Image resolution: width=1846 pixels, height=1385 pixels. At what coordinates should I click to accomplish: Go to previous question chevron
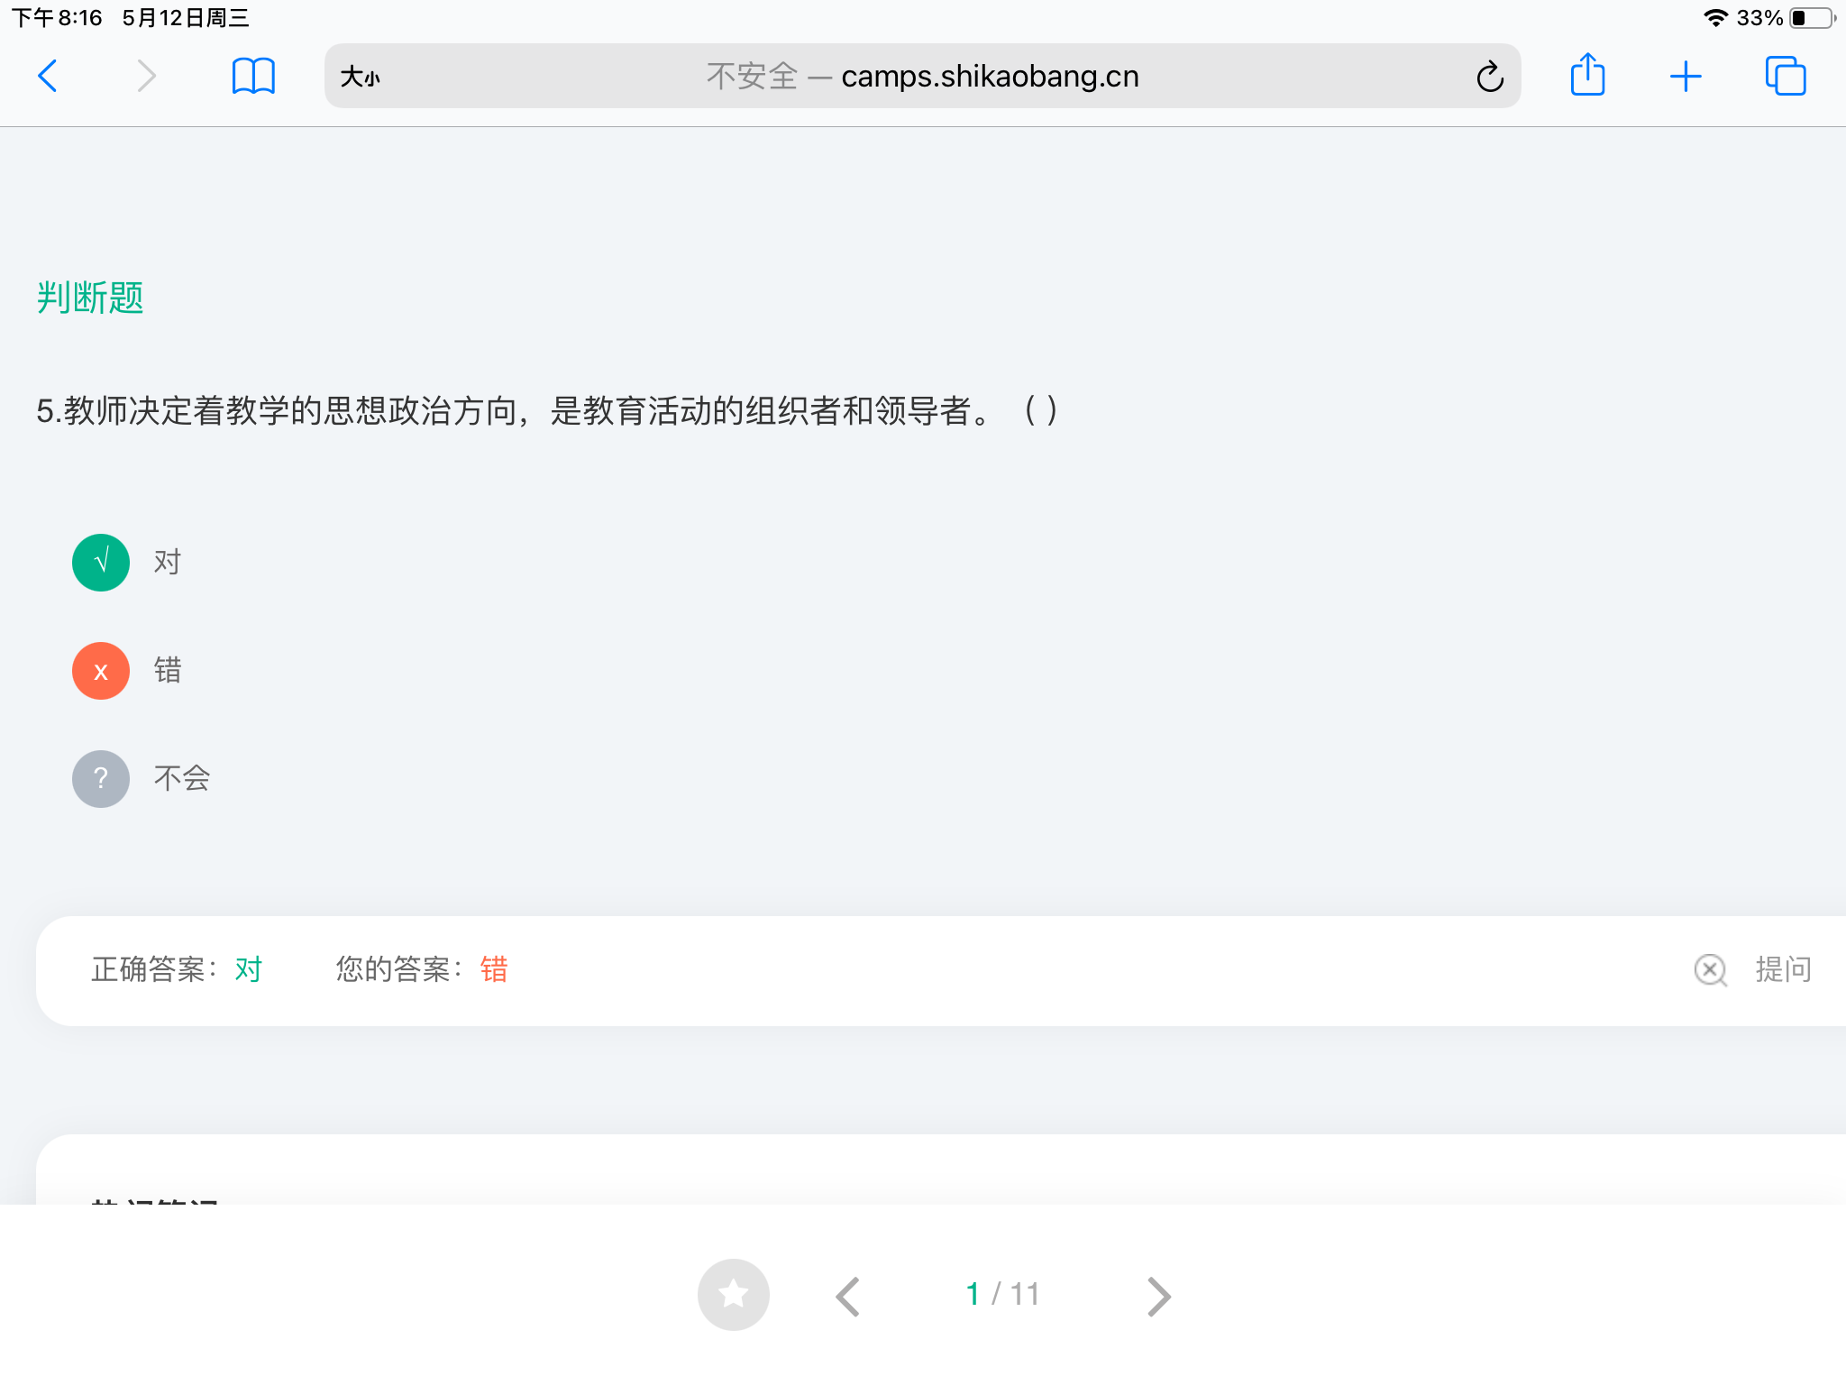(848, 1297)
